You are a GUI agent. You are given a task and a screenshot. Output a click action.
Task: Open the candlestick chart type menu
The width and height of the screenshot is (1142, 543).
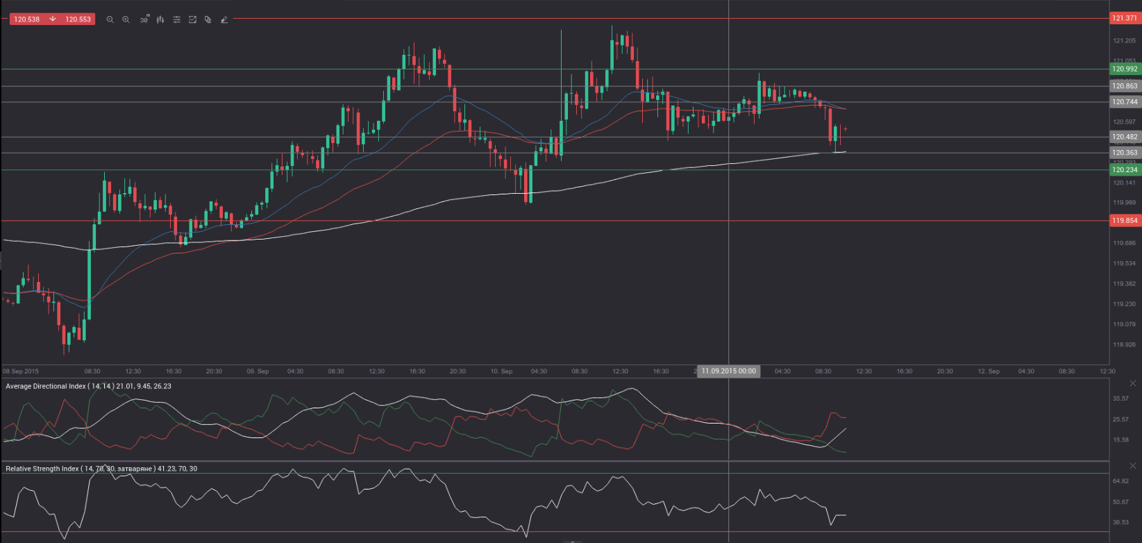pos(160,19)
